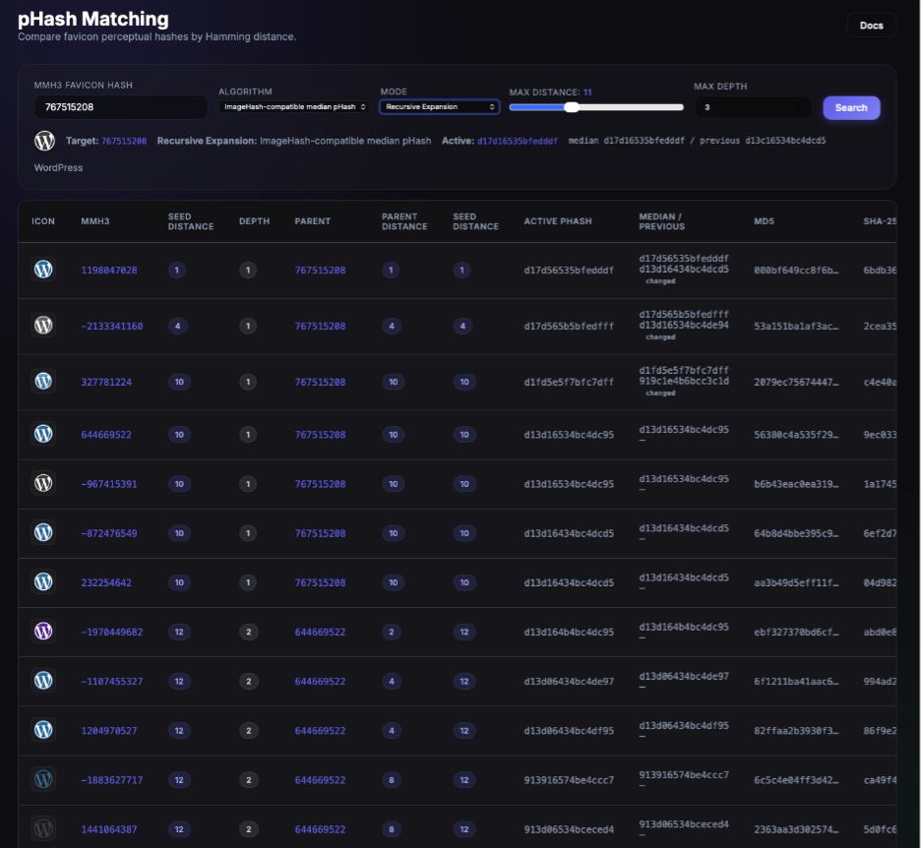The width and height of the screenshot is (921, 848).
Task: Click the ICON column header
Action: 43,221
